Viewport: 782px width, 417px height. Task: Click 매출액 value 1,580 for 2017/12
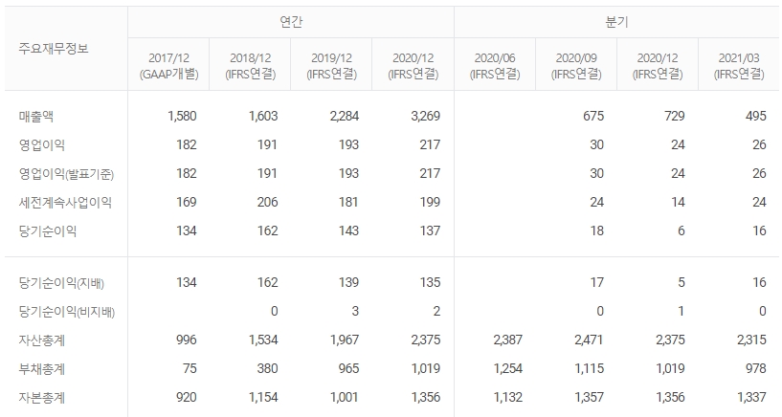[182, 116]
